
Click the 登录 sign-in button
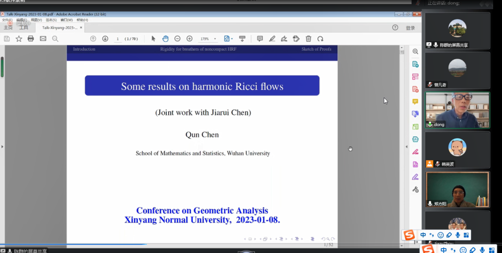(x=410, y=28)
